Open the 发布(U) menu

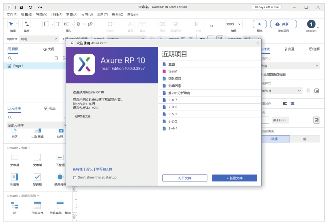click(x=87, y=15)
